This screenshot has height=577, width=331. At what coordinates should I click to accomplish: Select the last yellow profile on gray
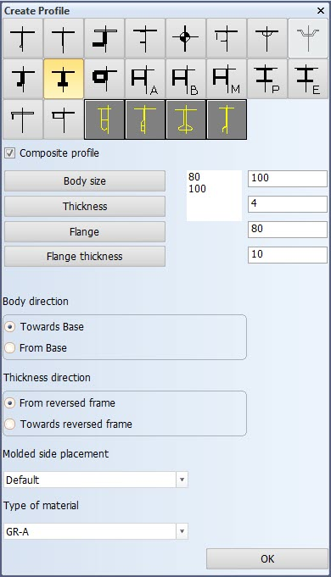point(227,119)
